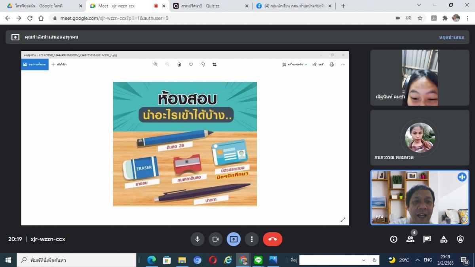This screenshot has height=267, width=475.
Task: Open Meet more options menu
Action: (252, 239)
